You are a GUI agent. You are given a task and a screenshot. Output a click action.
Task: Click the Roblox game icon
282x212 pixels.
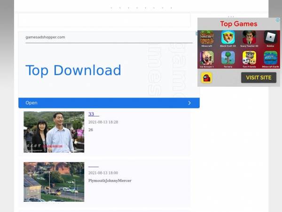pos(270,37)
